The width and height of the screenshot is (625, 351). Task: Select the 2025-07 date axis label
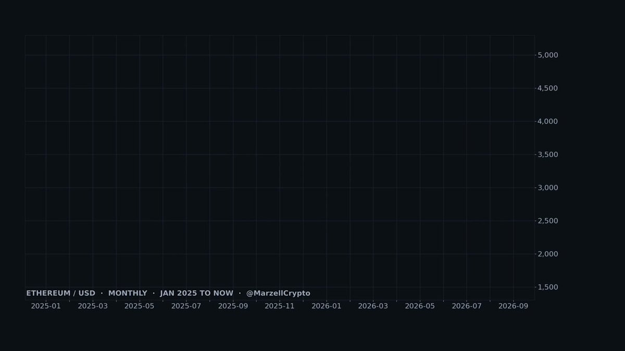pos(186,306)
